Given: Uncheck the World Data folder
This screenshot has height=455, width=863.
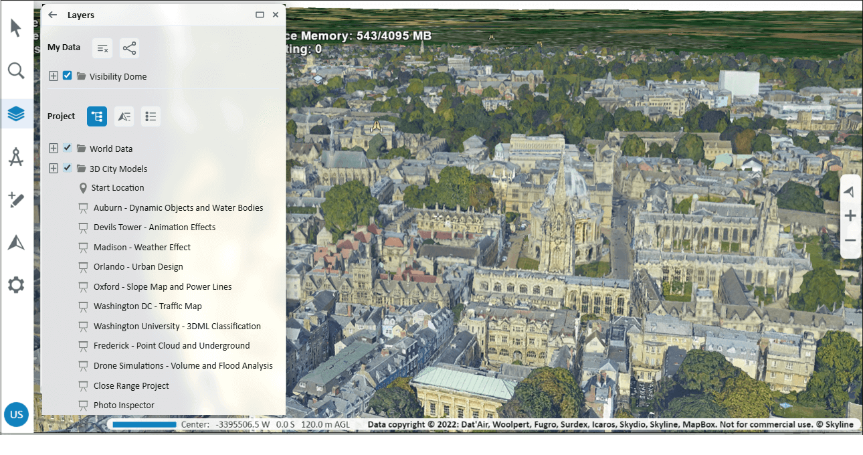Looking at the screenshot, I should coord(66,148).
